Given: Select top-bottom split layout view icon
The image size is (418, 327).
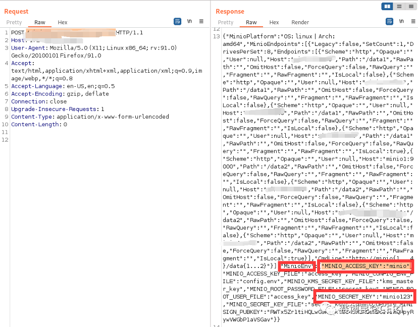Looking at the screenshot, I should (399, 6).
